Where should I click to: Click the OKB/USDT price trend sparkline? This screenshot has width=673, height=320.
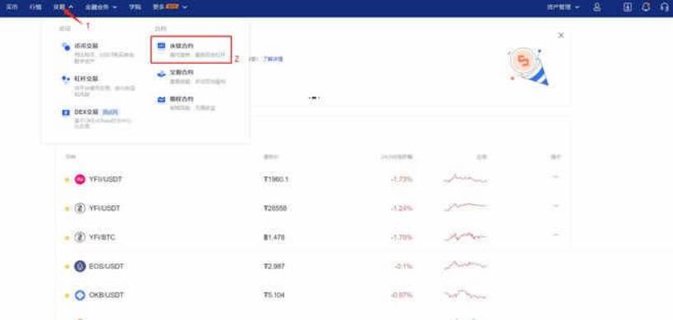pos(465,295)
